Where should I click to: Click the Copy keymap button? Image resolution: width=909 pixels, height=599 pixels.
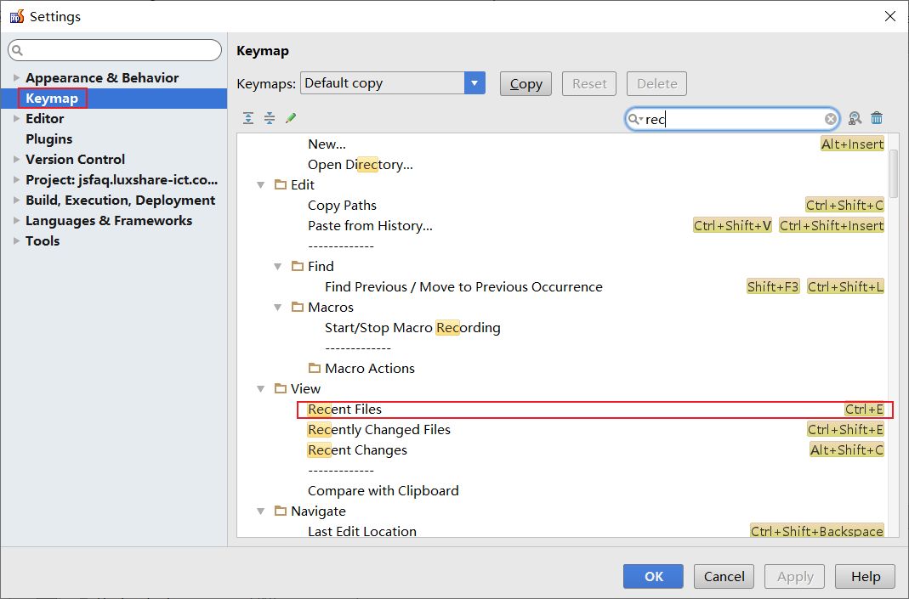[x=526, y=83]
